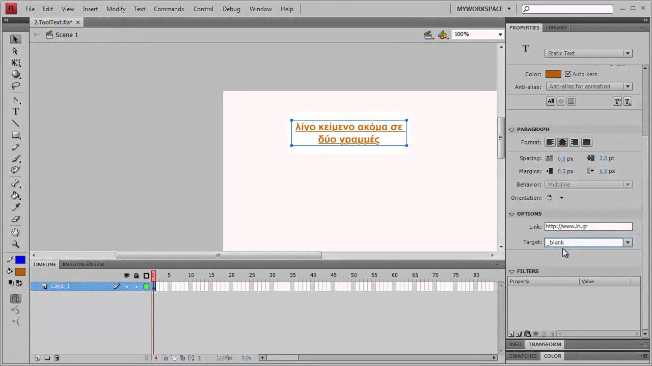Open the Anti-alias for animation dropdown
This screenshot has width=652, height=366.
coord(589,86)
